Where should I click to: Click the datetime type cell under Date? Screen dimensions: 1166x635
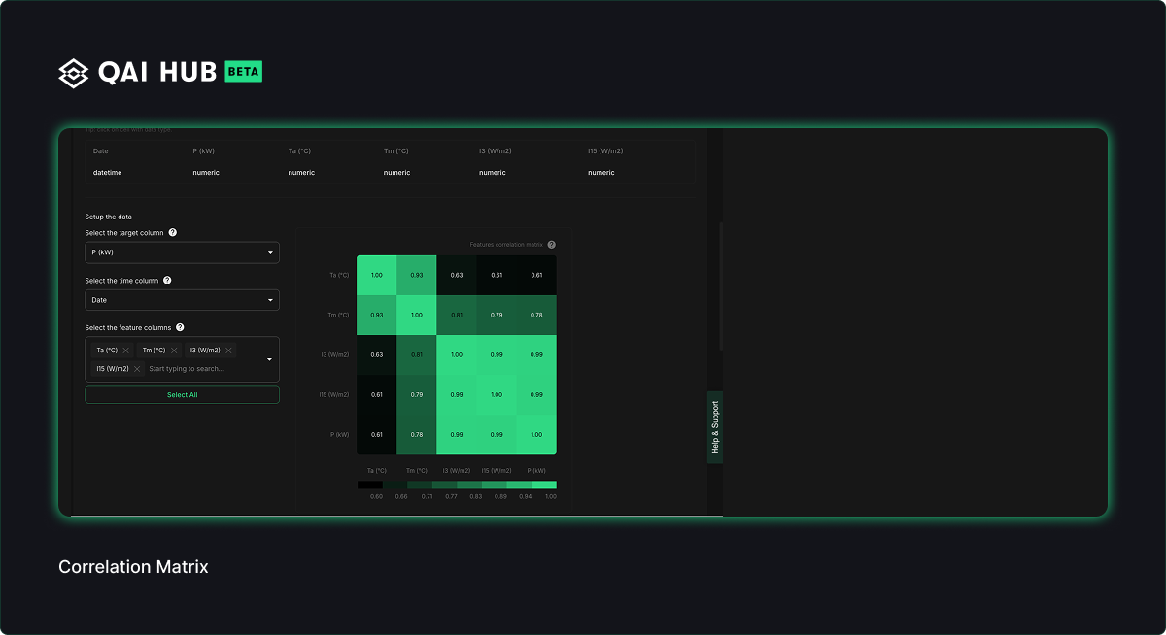point(108,173)
